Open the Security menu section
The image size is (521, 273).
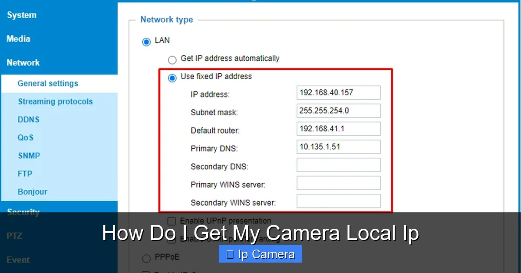(23, 212)
